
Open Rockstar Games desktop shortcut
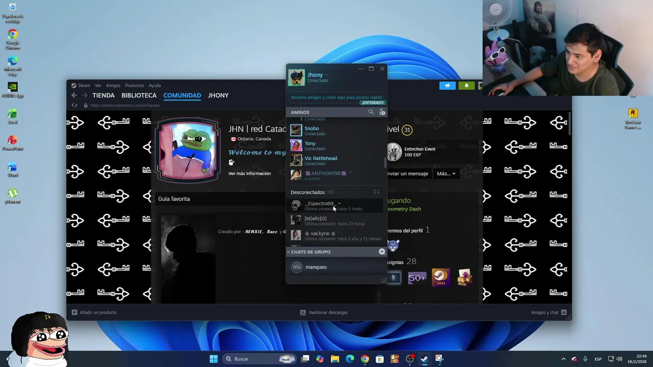[633, 119]
